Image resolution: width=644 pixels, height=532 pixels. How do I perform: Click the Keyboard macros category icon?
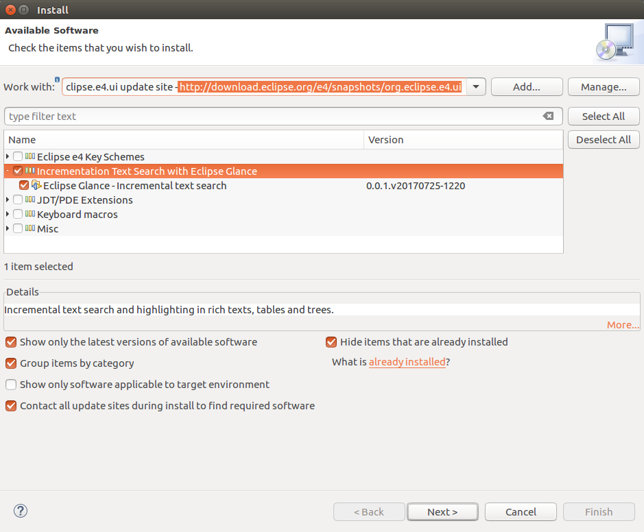point(30,214)
